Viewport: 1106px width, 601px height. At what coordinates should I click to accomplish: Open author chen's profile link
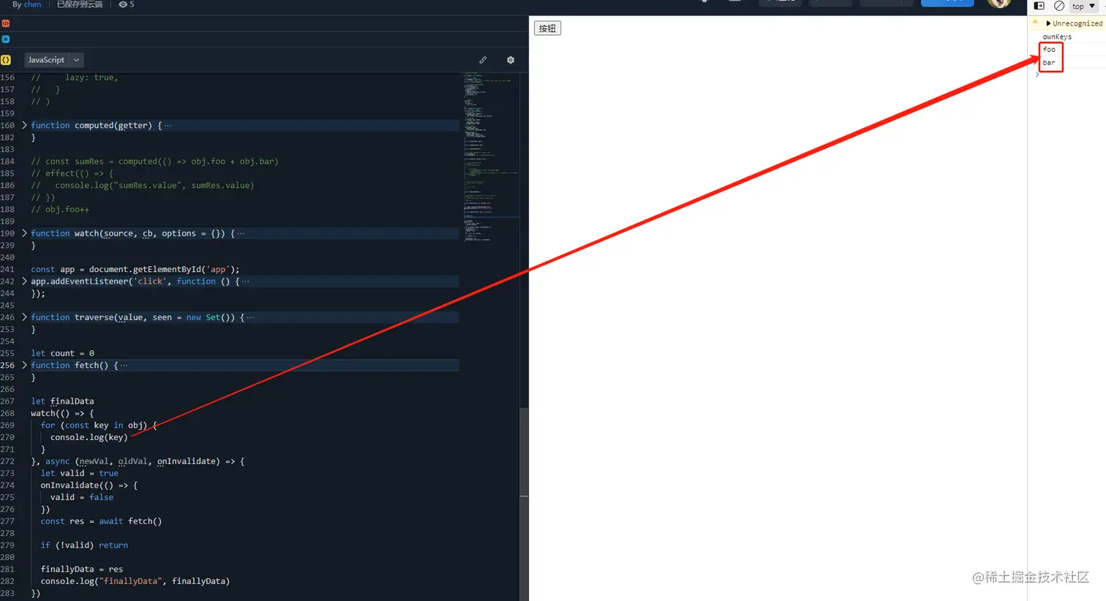[x=33, y=4]
